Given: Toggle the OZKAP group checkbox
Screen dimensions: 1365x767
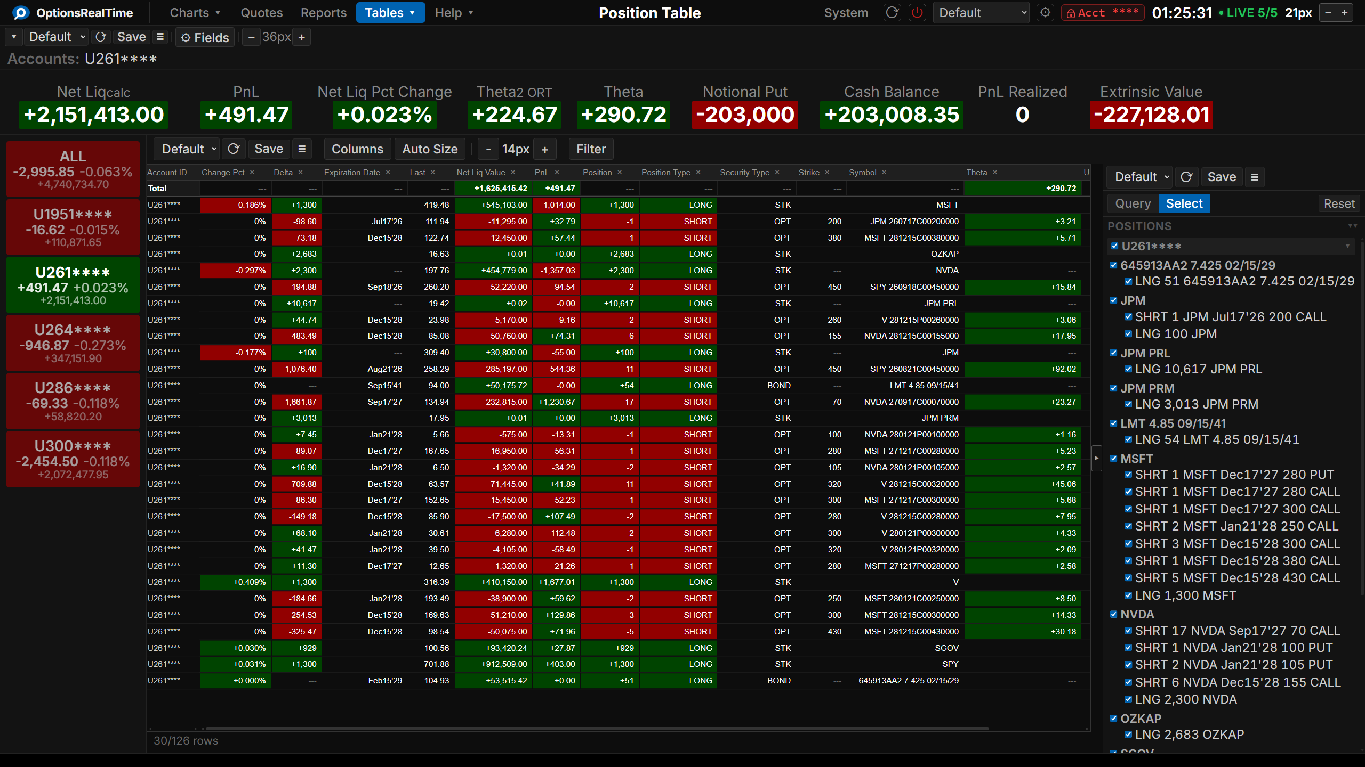Looking at the screenshot, I should tap(1113, 719).
